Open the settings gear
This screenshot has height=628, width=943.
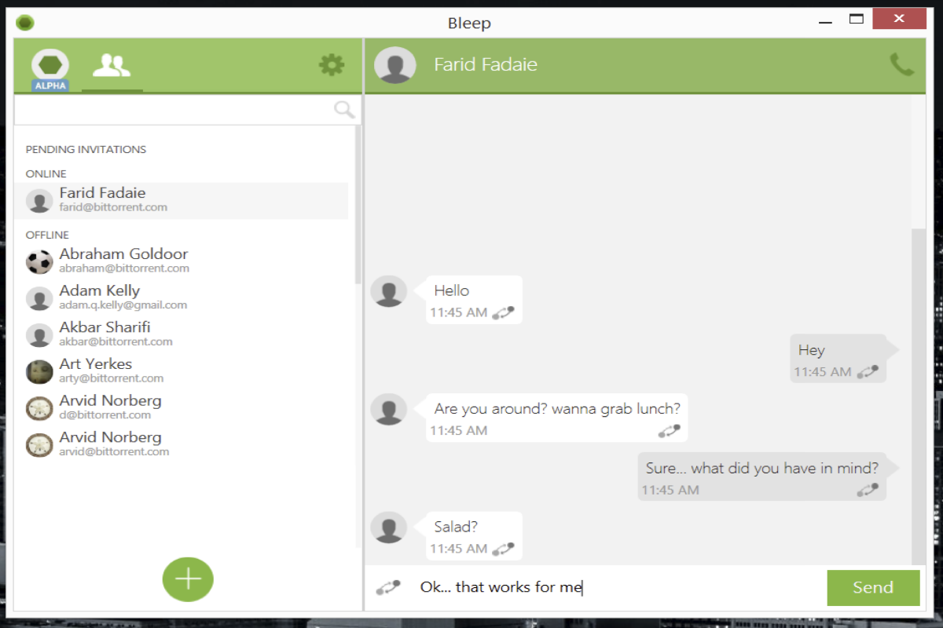[331, 65]
